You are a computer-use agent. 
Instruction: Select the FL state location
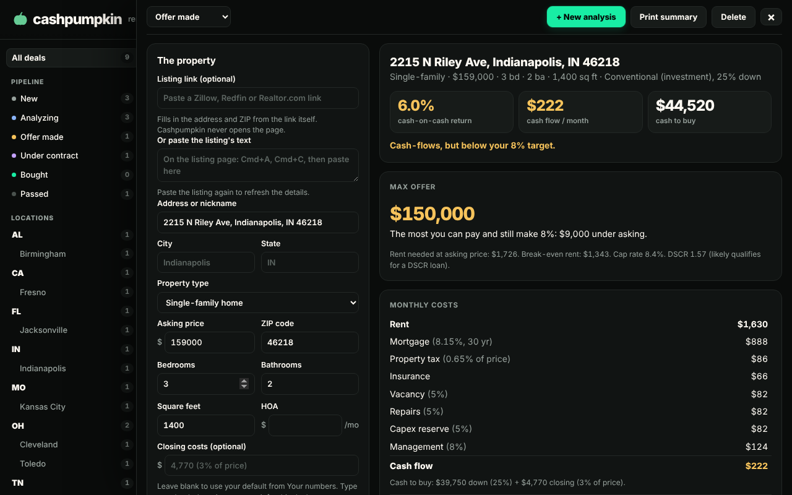click(x=71, y=311)
